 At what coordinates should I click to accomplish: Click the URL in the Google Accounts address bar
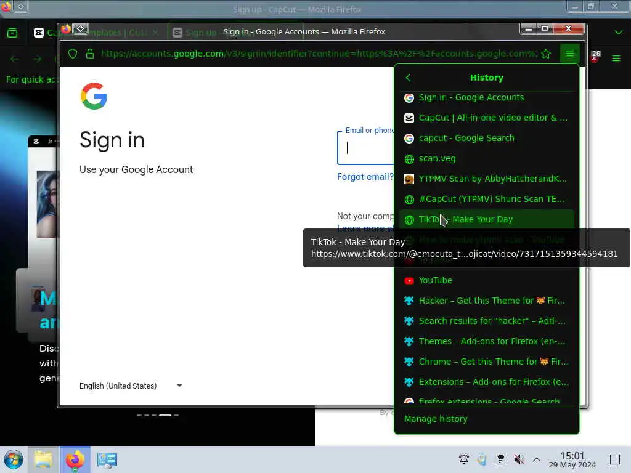(318, 54)
